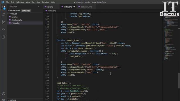Open the Run menu
The height and width of the screenshot is (101, 180).
[38, 2]
